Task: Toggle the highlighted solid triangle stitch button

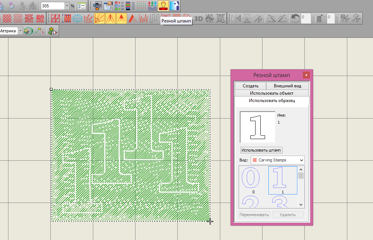Action: 122,18
